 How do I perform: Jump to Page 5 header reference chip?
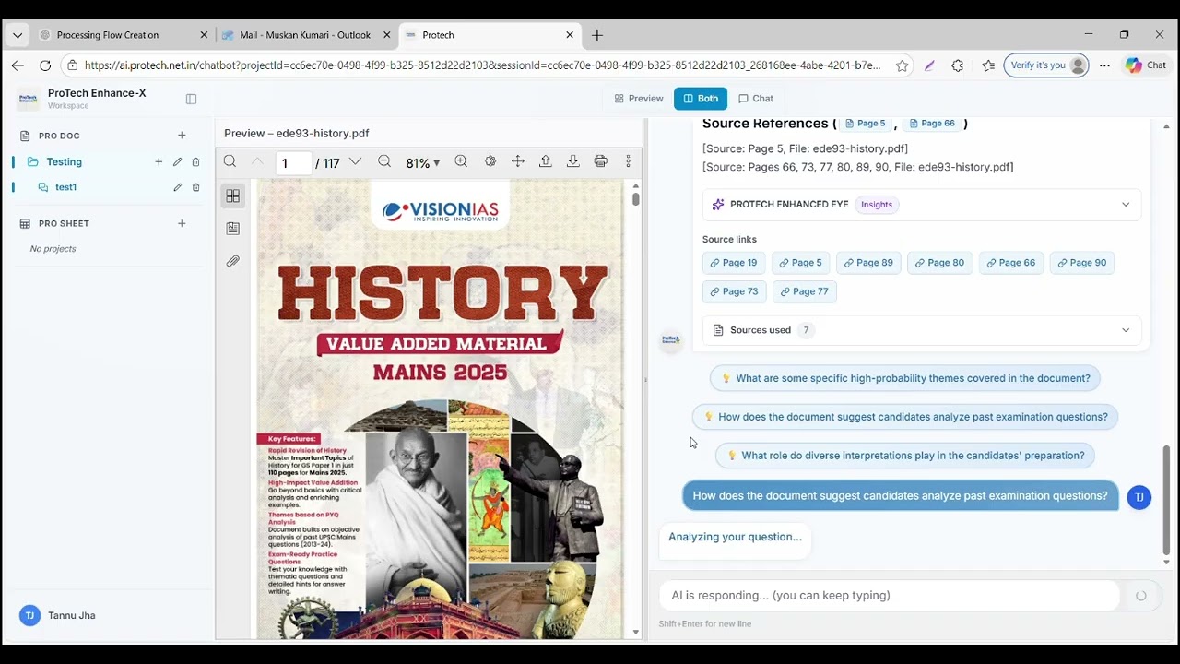(x=866, y=124)
